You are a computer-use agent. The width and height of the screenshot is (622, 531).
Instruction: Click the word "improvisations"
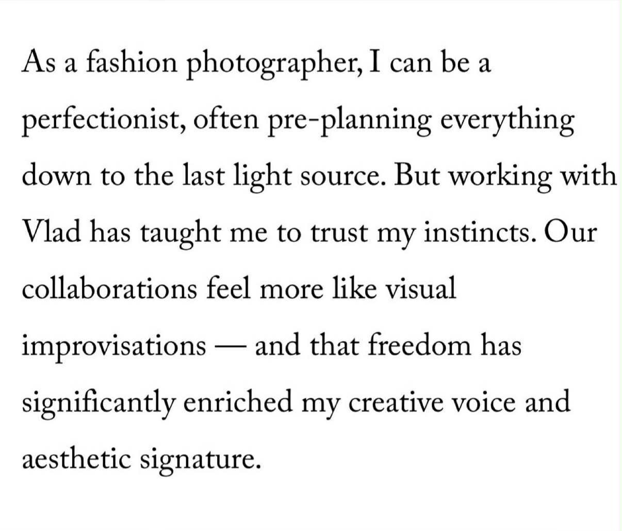tap(114, 346)
